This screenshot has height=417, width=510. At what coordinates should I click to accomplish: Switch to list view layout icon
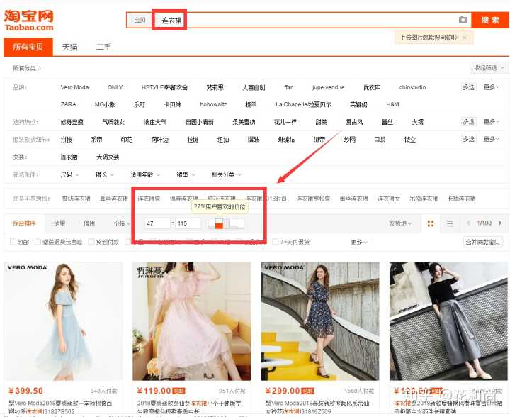(449, 223)
